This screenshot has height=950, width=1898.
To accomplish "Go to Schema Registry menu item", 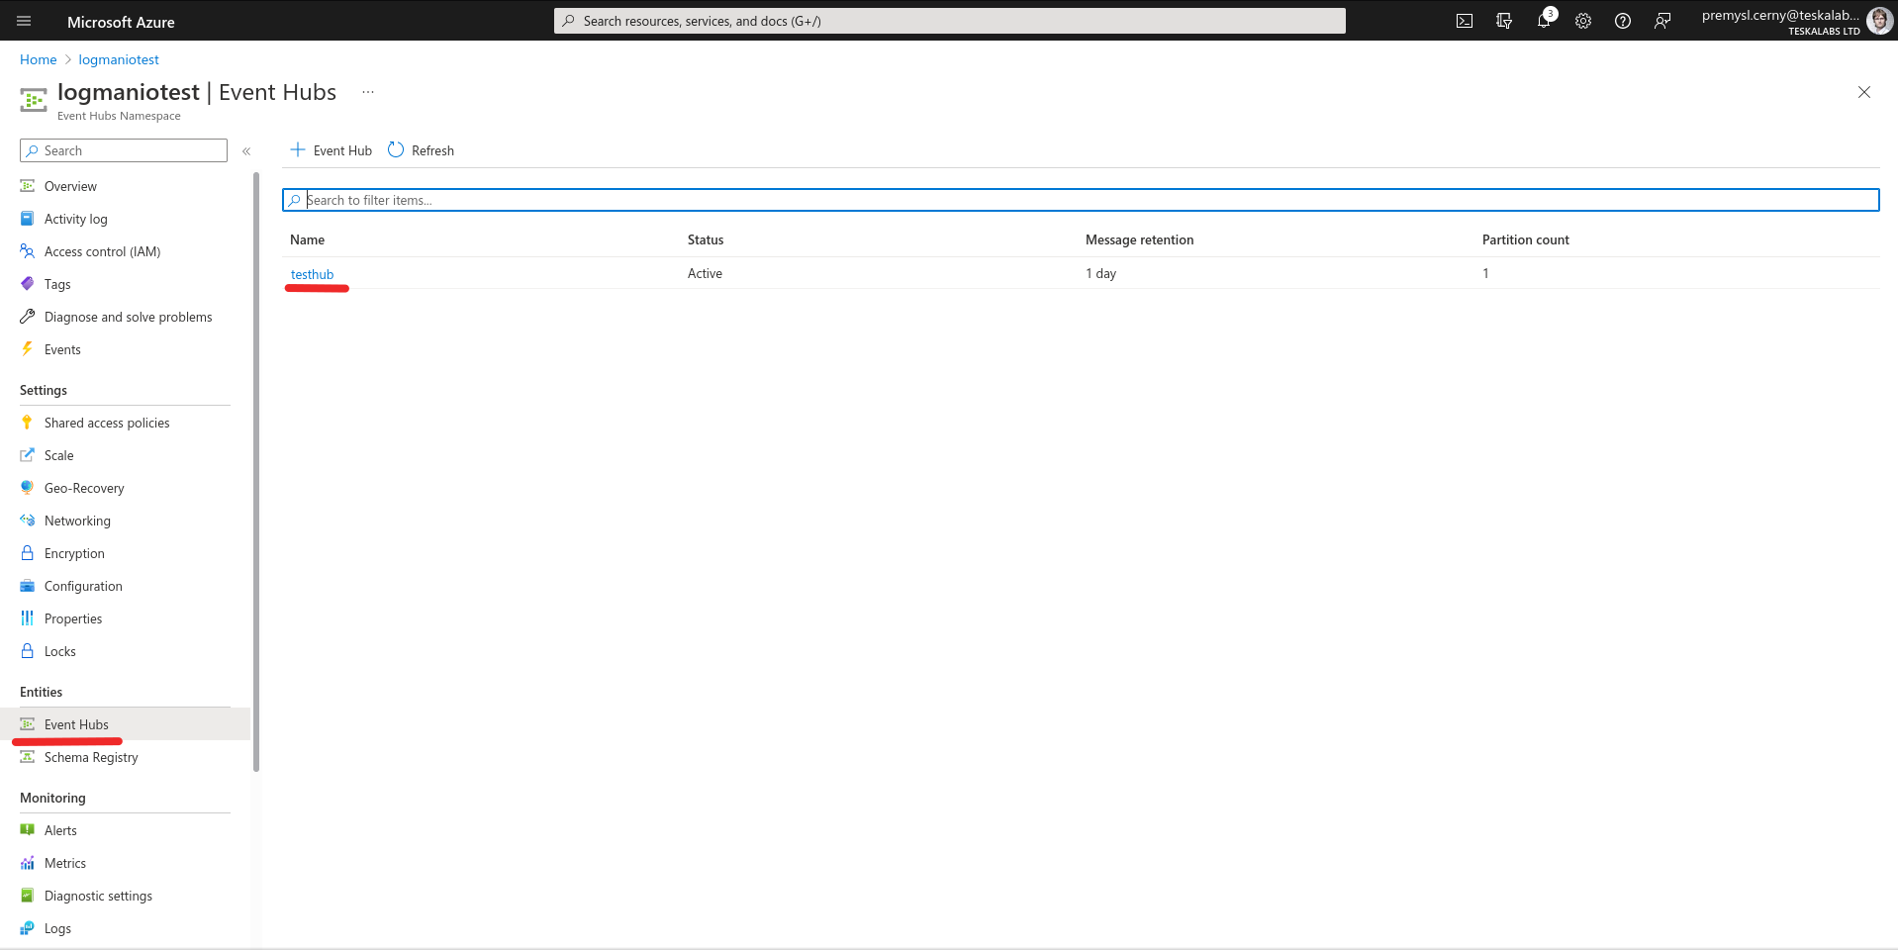I will 91,757.
